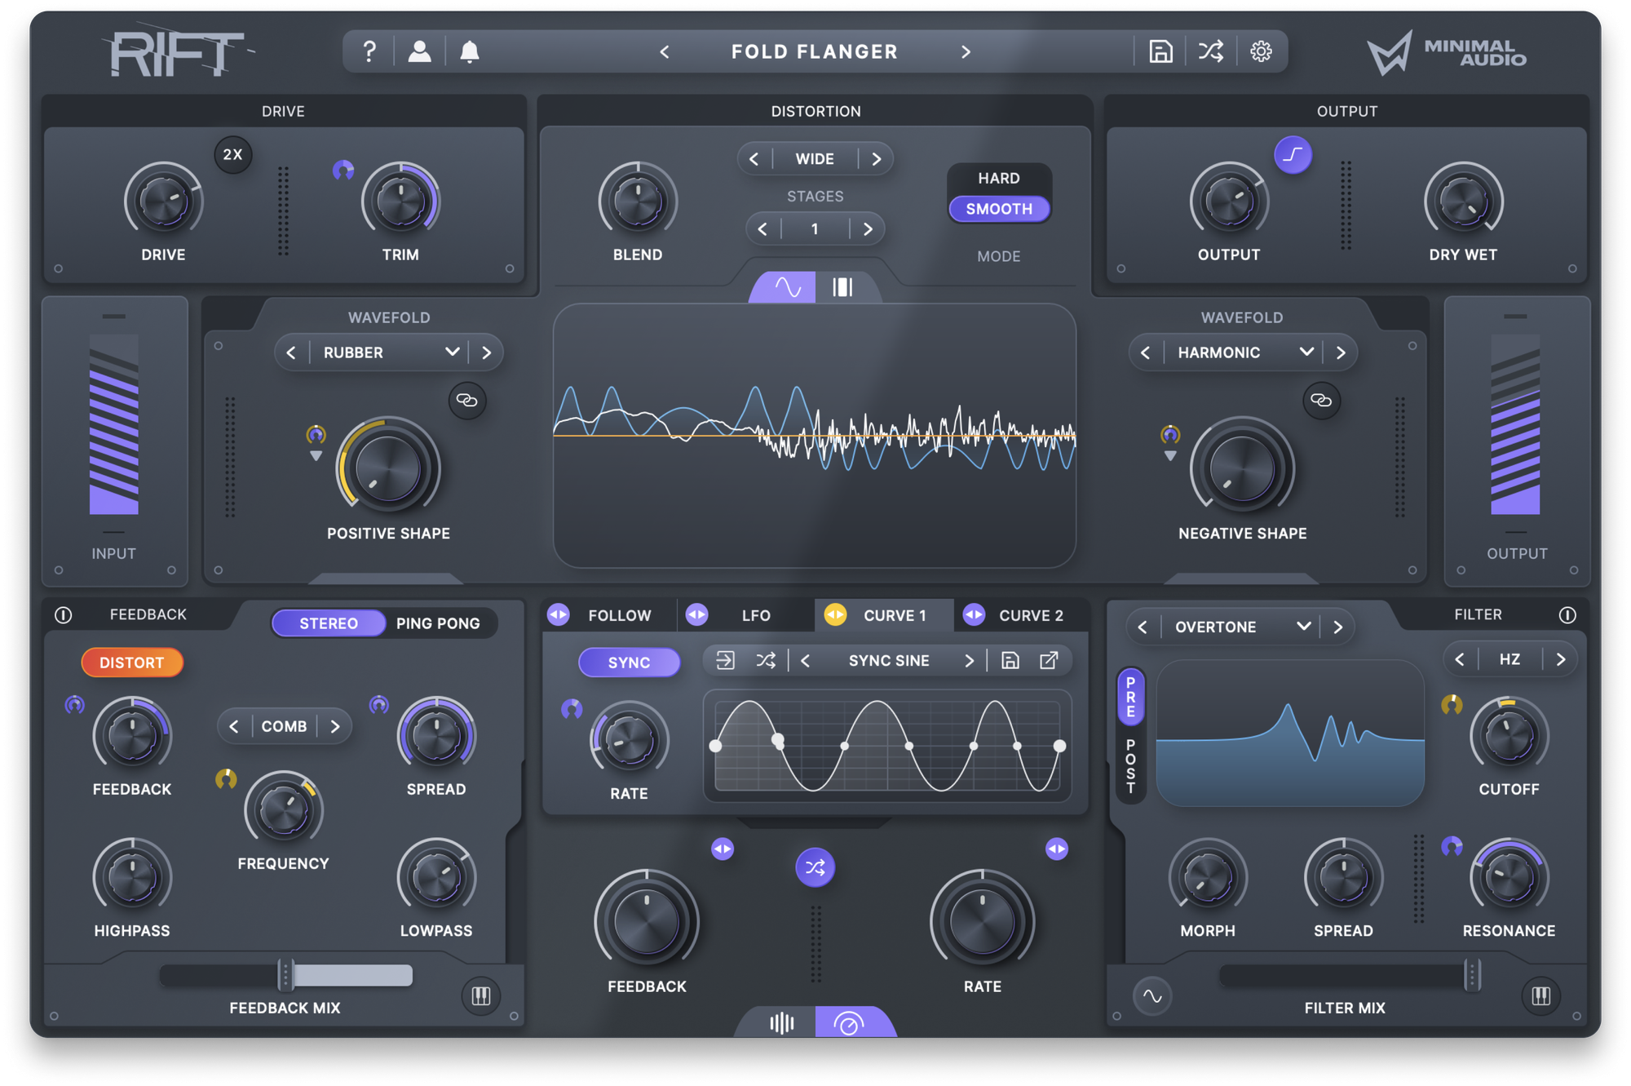The width and height of the screenshot is (1631, 1086).
Task: Click the randomize preset shuffle icon
Action: pos(1210,51)
